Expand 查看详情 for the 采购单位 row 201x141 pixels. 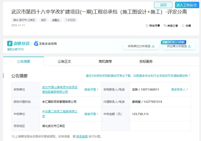pos(91,89)
